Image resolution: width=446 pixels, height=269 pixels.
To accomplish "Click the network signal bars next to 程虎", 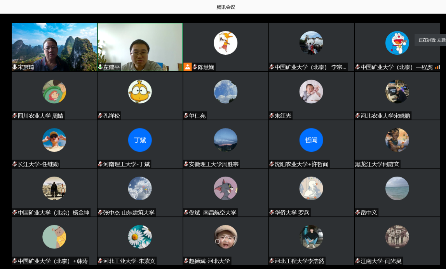I will coord(437,67).
